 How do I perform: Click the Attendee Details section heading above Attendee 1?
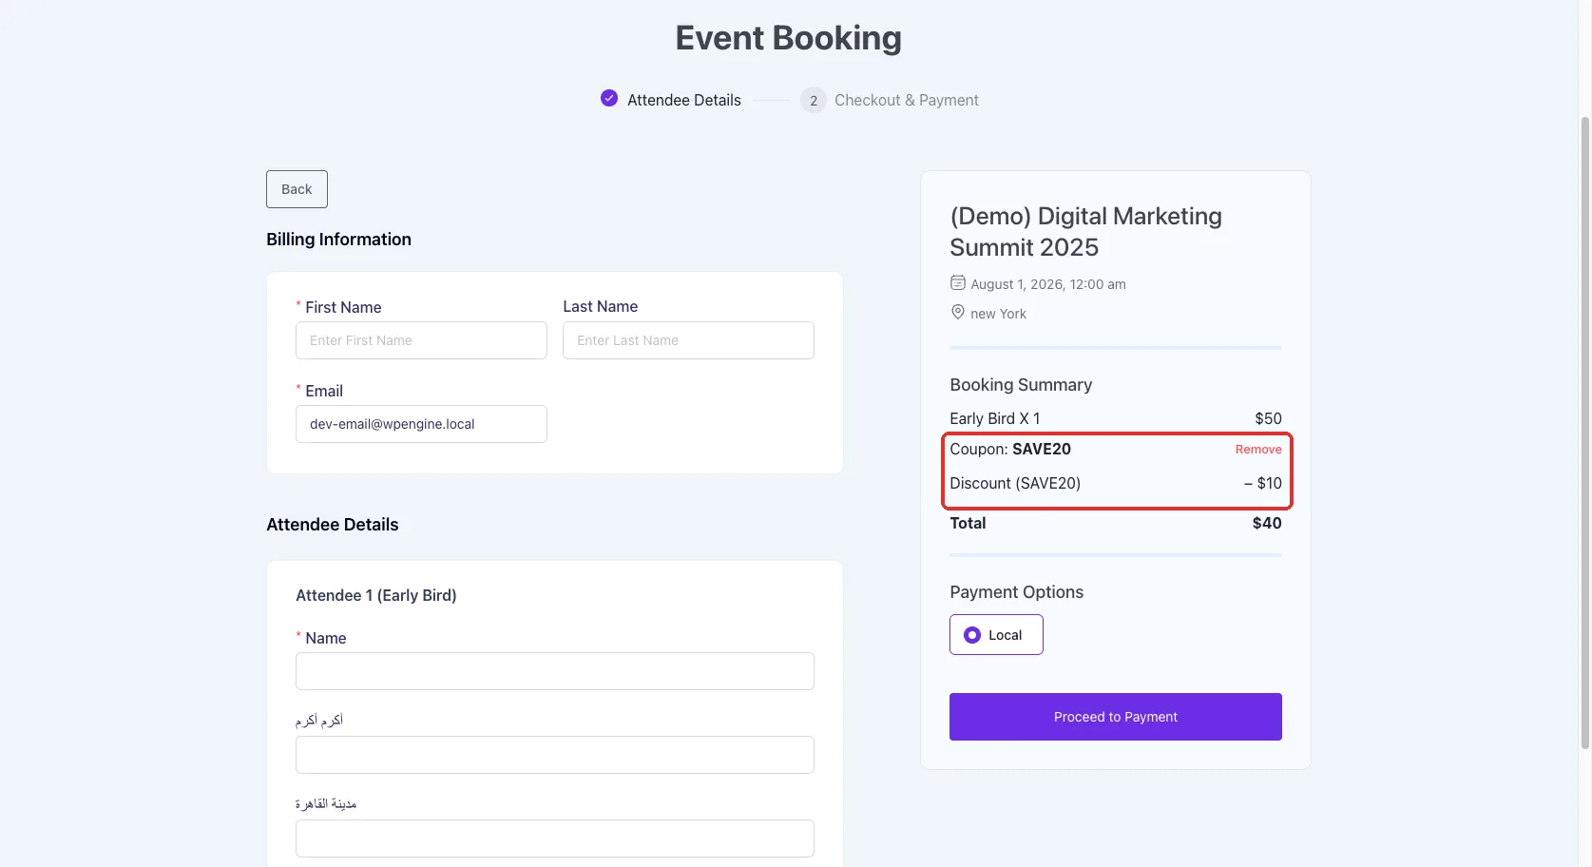[333, 525]
